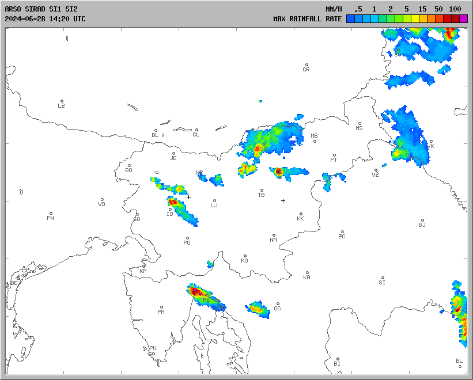Click the cross marker left of LJ
Viewport: 473px width, 380px height.
pos(188,197)
